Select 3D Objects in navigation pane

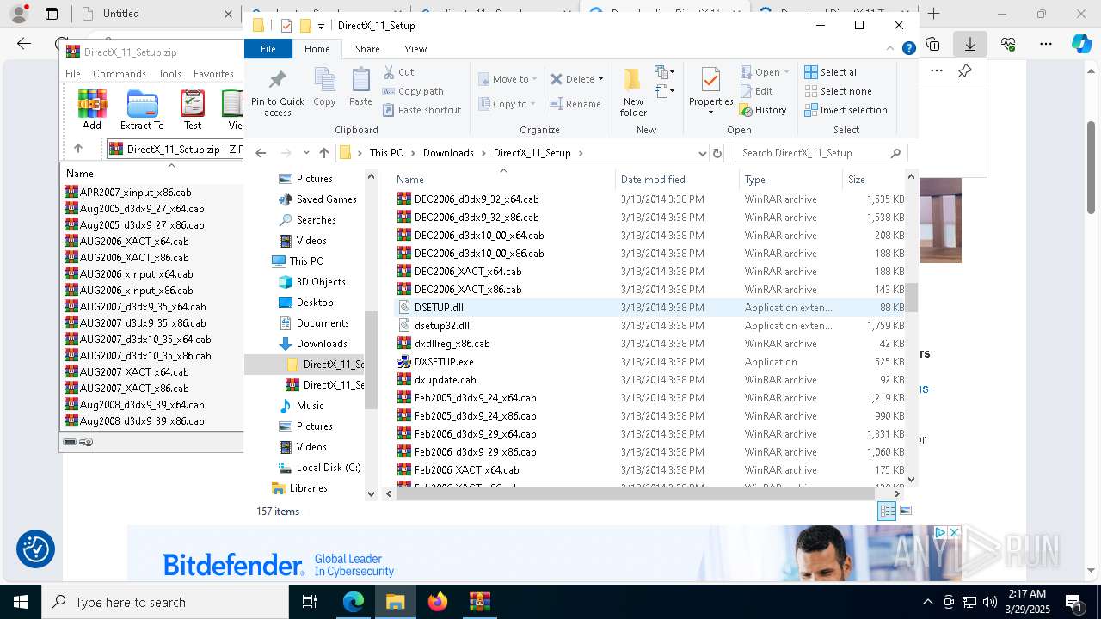321,282
